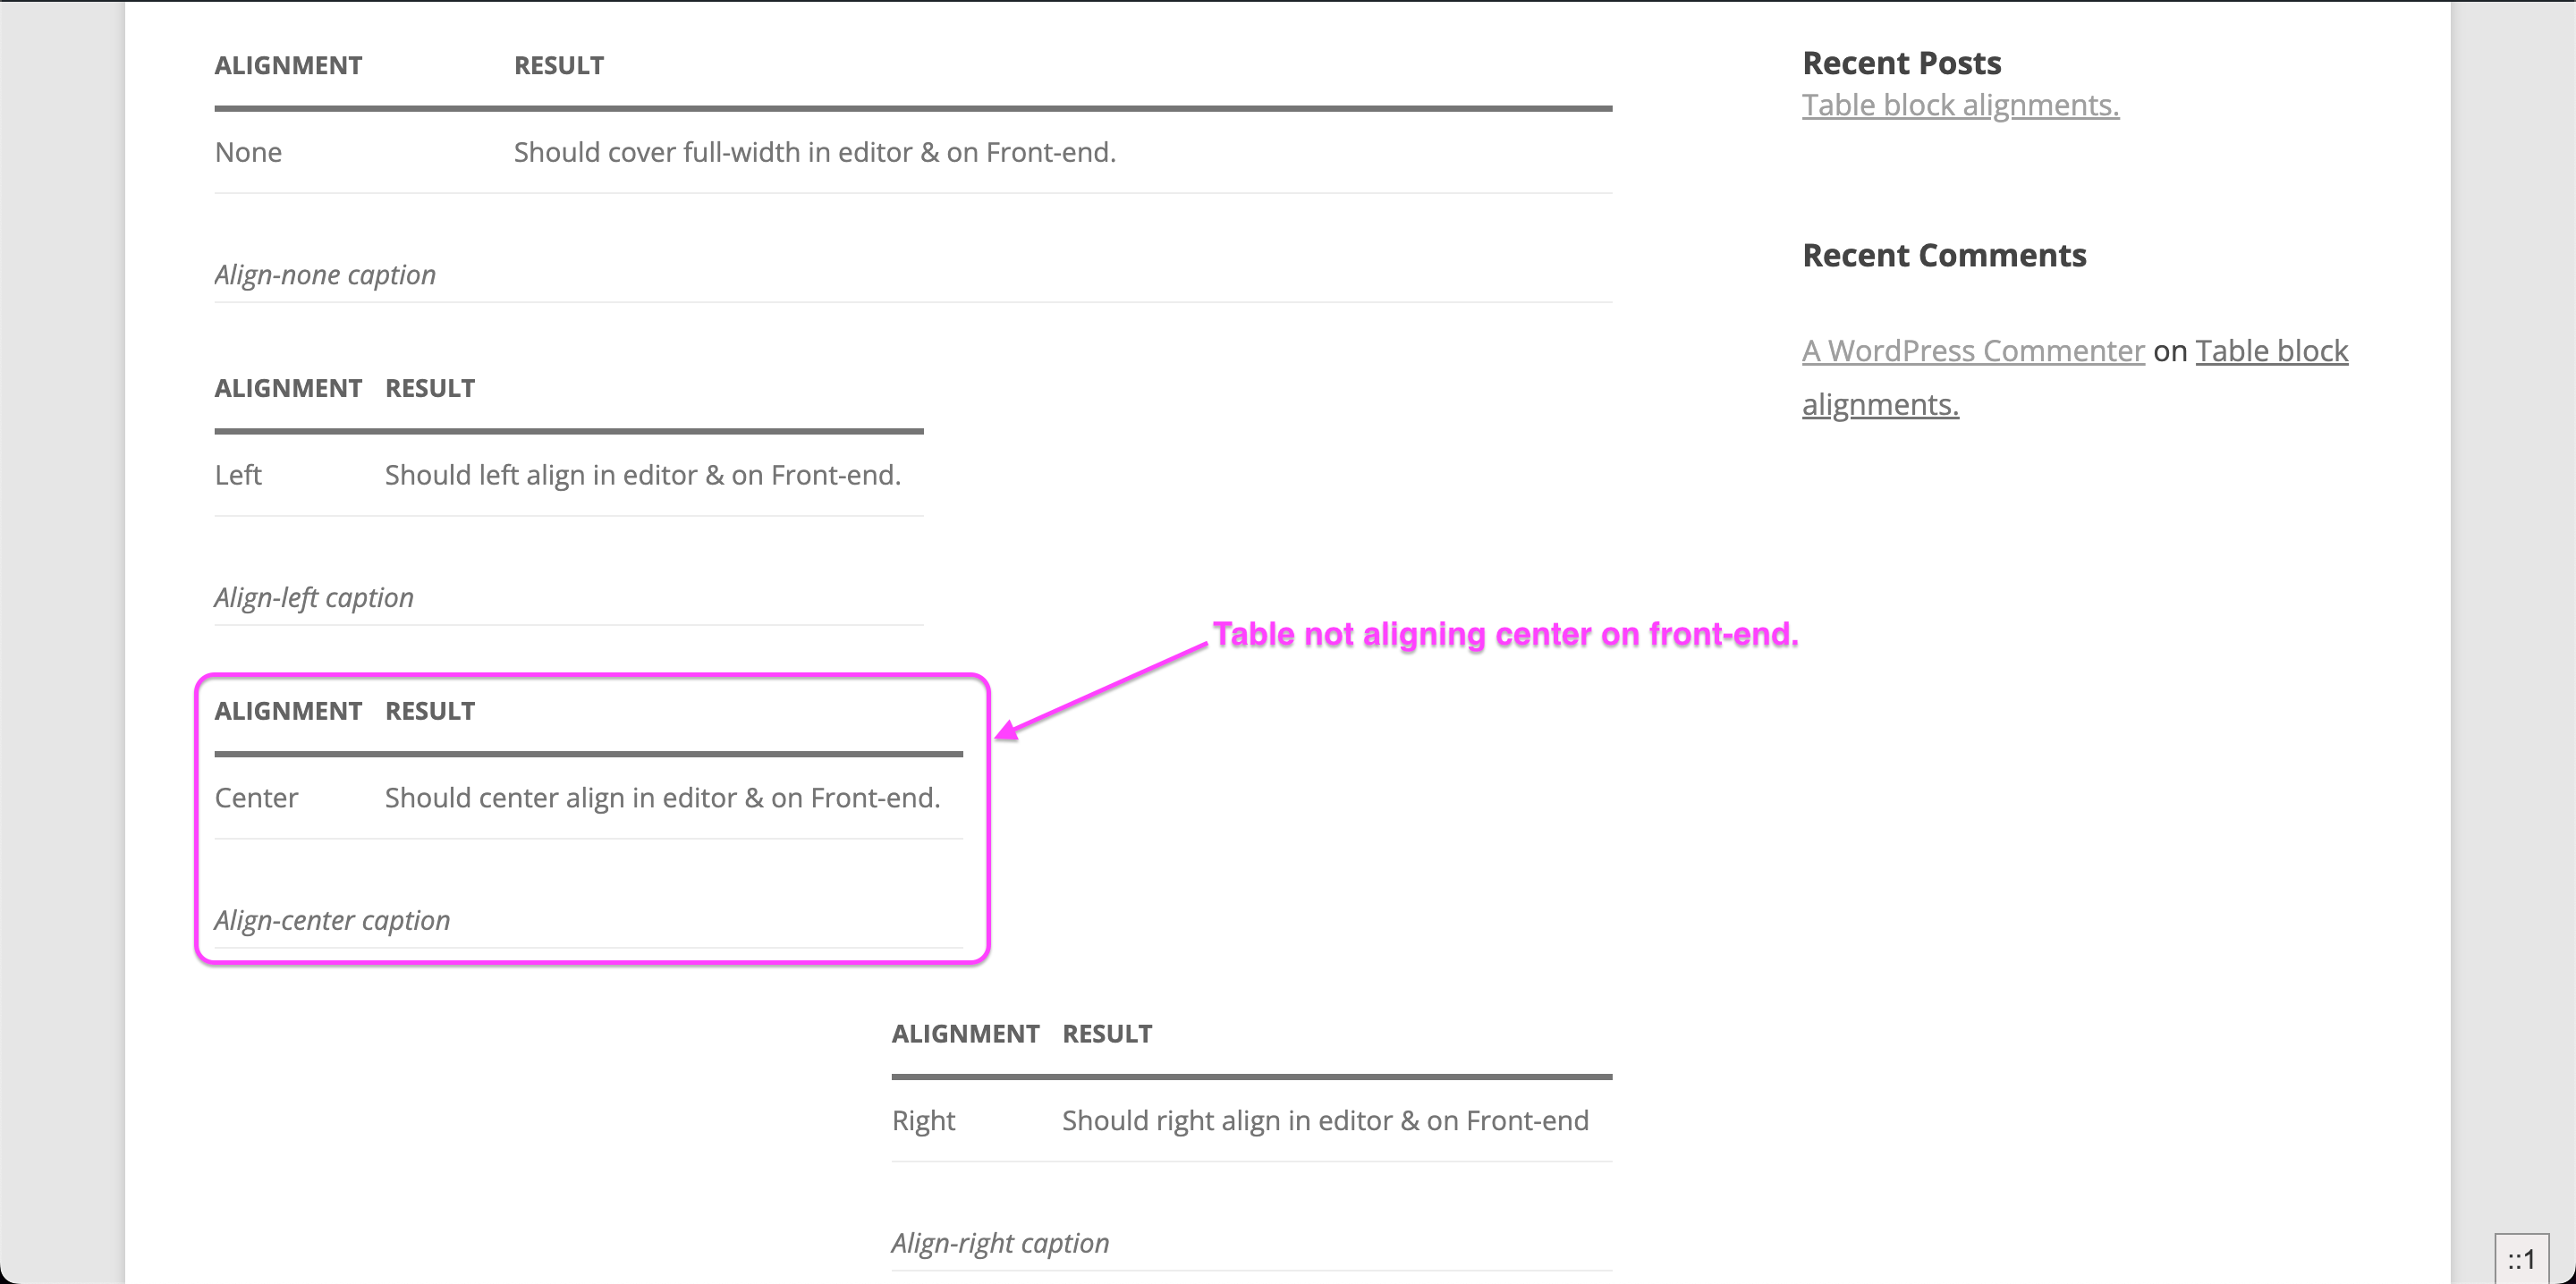Click the 'RESULT' header of the first table
This screenshot has height=1284, width=2576.
coord(559,66)
